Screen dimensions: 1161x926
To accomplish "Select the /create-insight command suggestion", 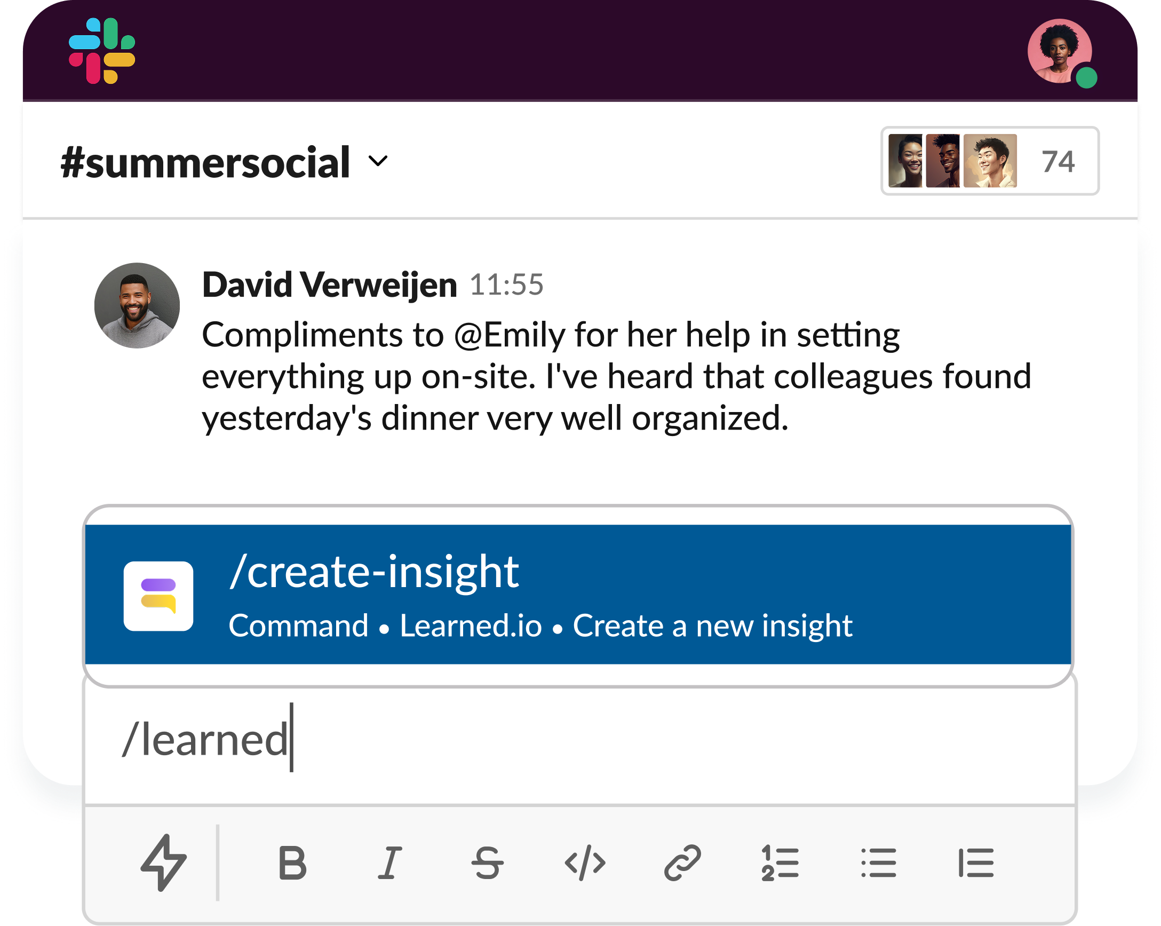I will 578,595.
